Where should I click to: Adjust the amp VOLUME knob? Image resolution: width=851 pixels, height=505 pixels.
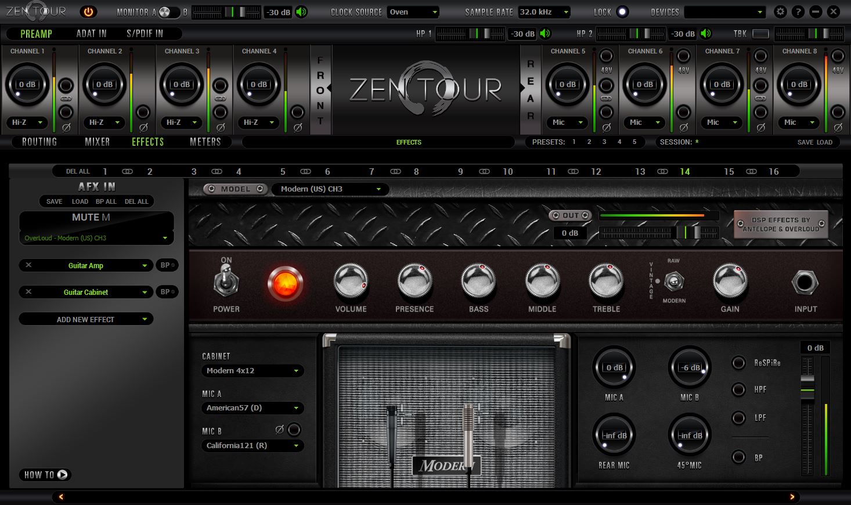351,282
